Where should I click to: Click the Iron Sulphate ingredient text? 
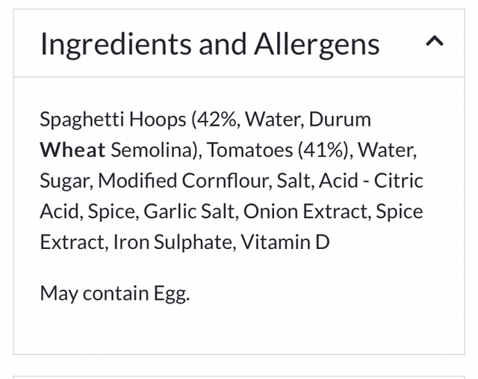pos(168,242)
